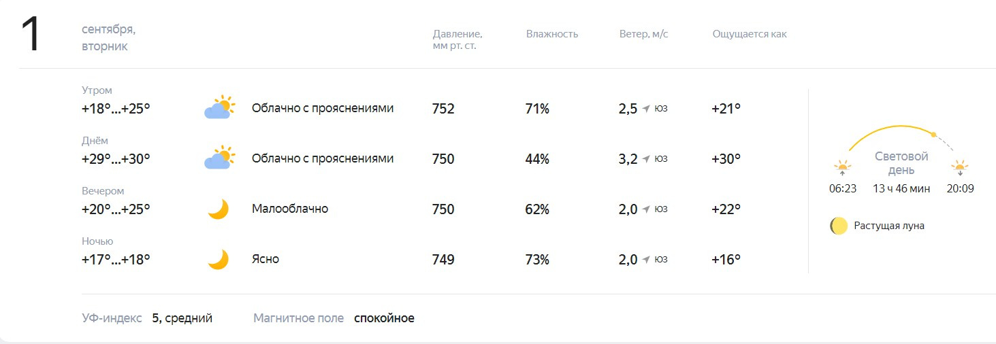Click the morning partly cloudy weather icon

pyautogui.click(x=219, y=108)
